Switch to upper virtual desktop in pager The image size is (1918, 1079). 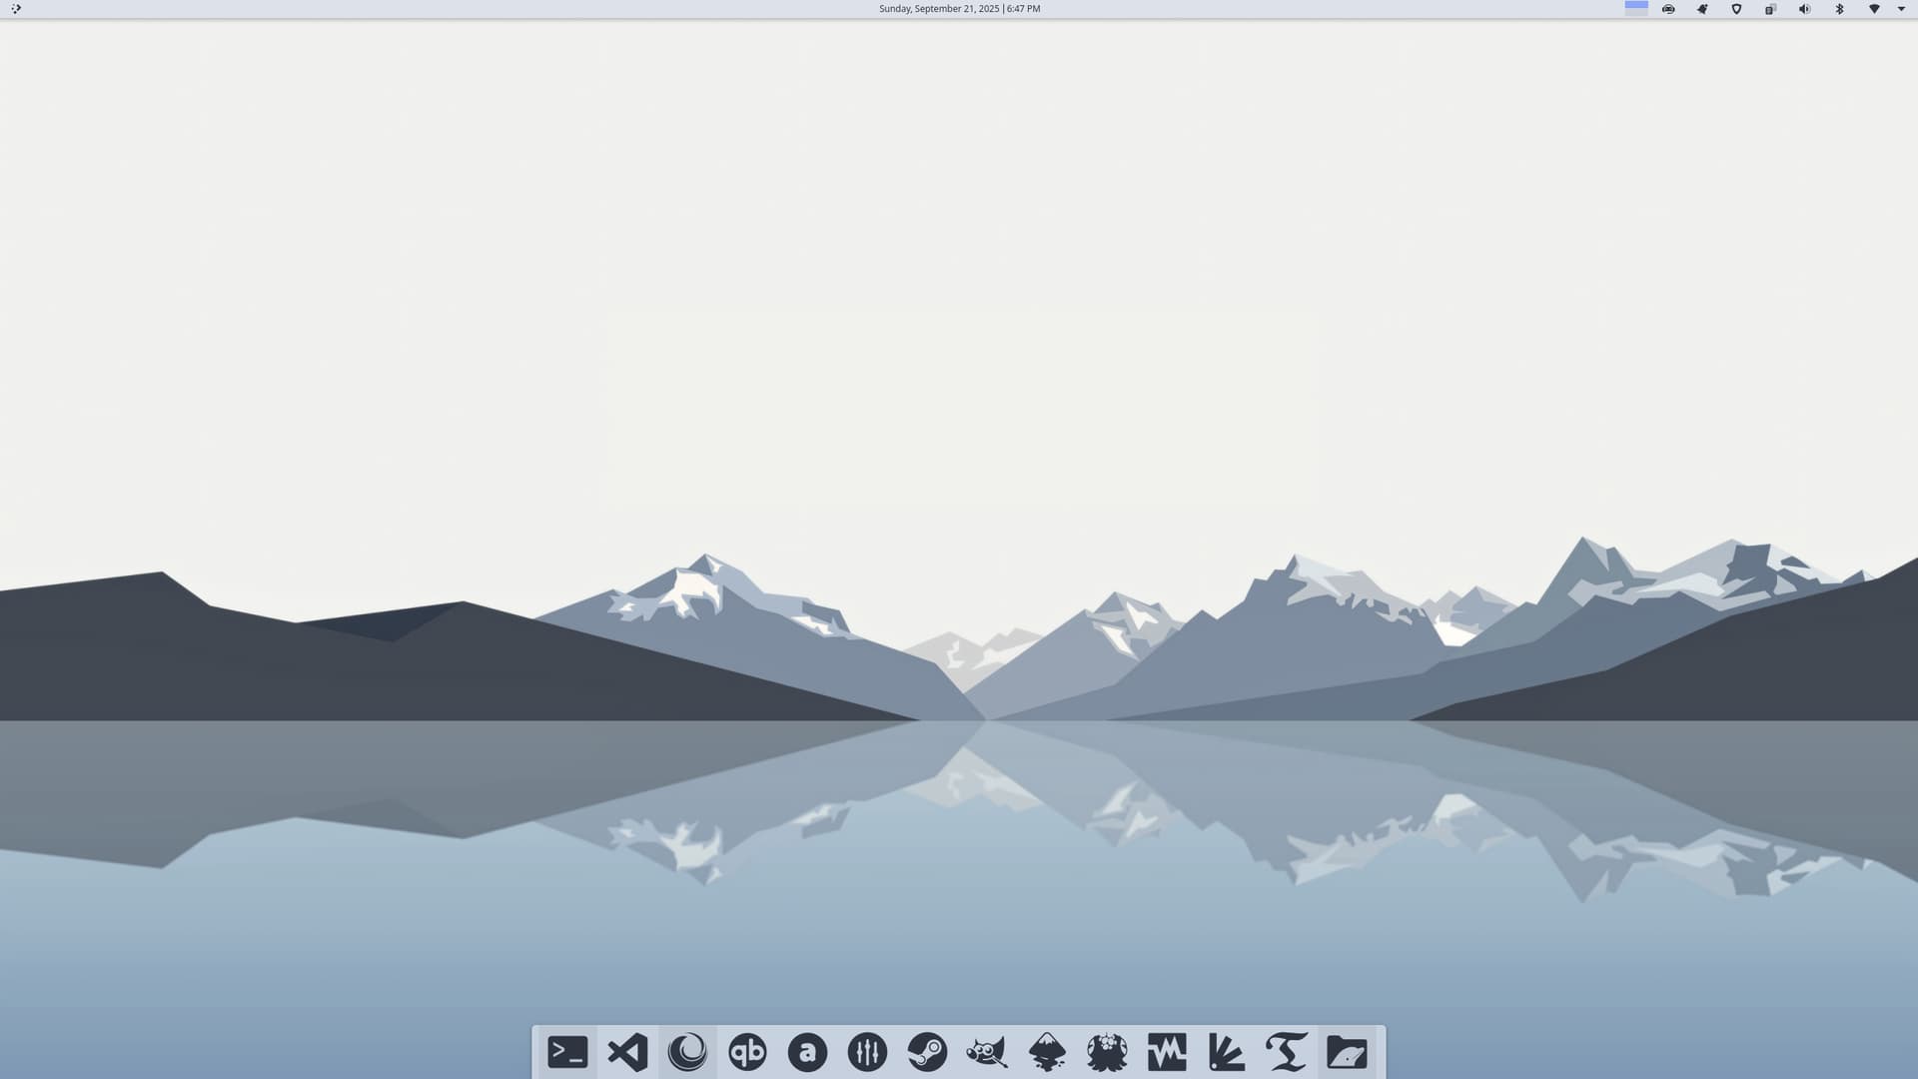coord(1636,5)
